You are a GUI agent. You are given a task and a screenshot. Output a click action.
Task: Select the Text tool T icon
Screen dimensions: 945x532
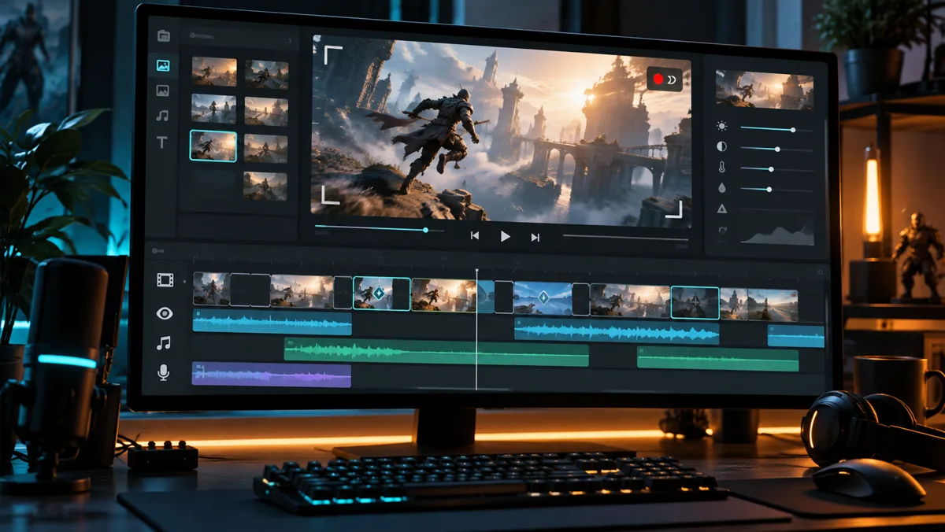tap(162, 142)
